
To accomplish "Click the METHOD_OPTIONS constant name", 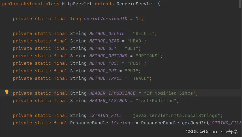I will pyautogui.click(x=108, y=56).
